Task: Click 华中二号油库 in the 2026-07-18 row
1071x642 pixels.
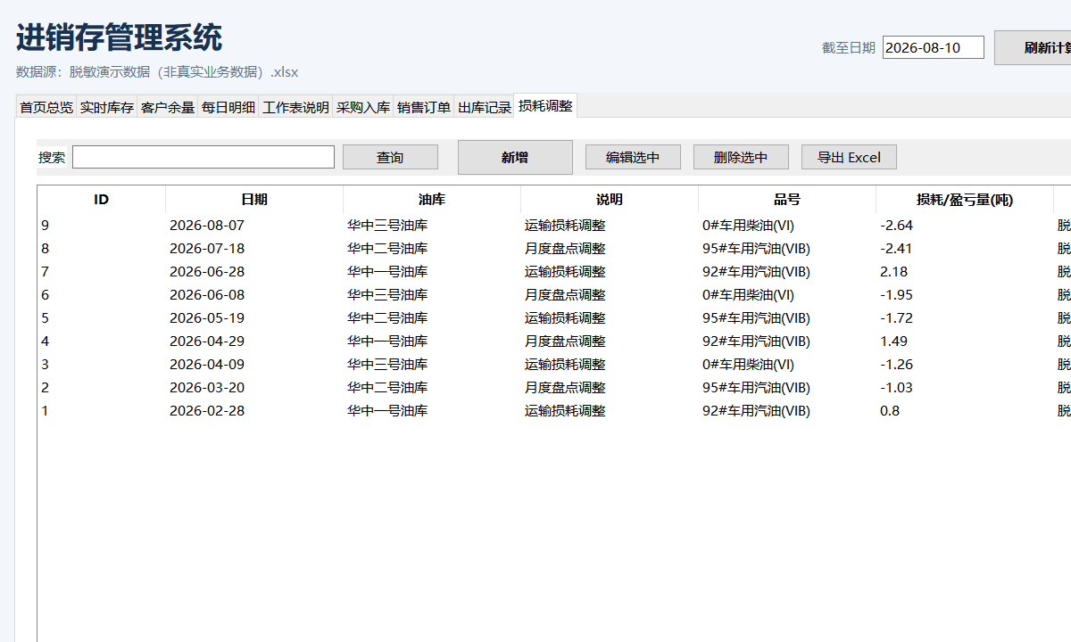Action: tap(387, 249)
